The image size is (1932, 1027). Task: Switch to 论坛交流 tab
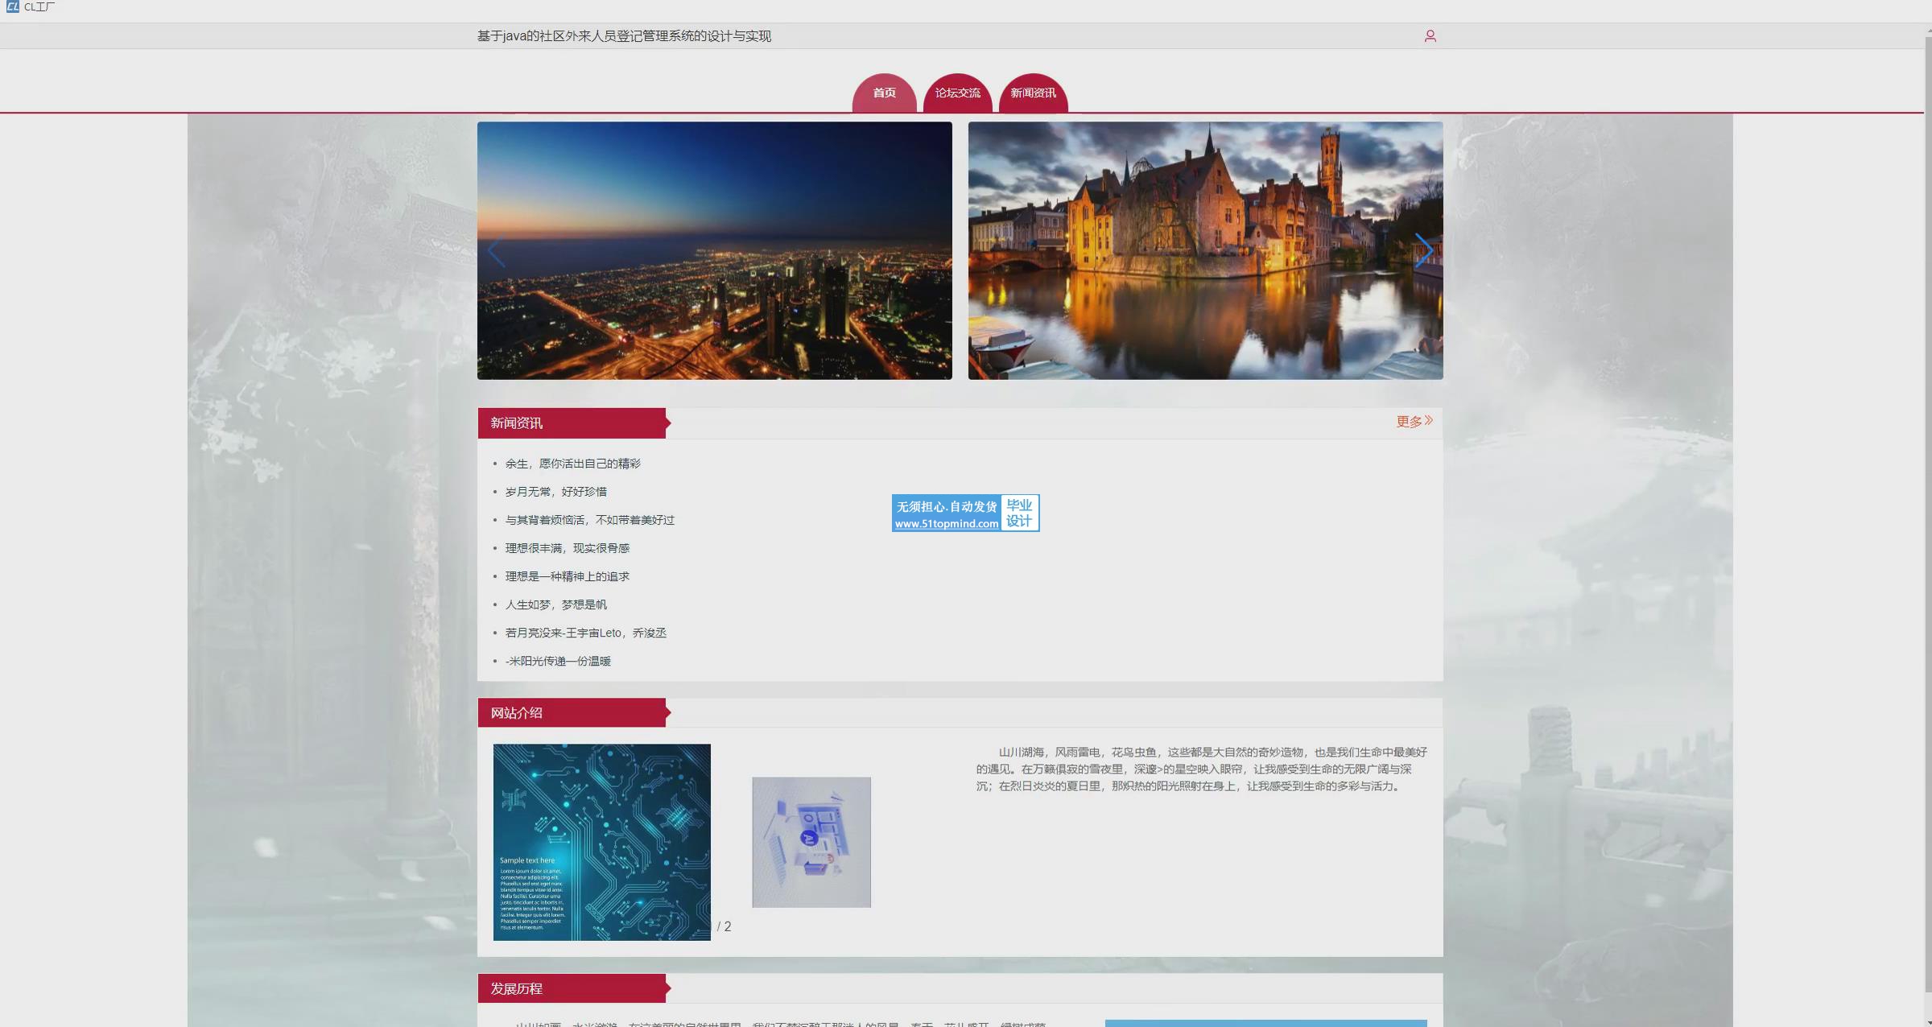957,93
